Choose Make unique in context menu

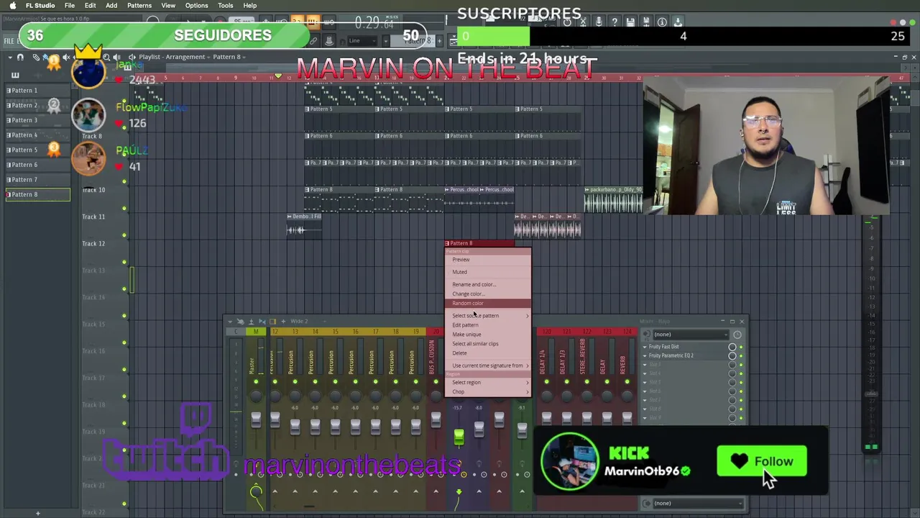click(x=488, y=335)
